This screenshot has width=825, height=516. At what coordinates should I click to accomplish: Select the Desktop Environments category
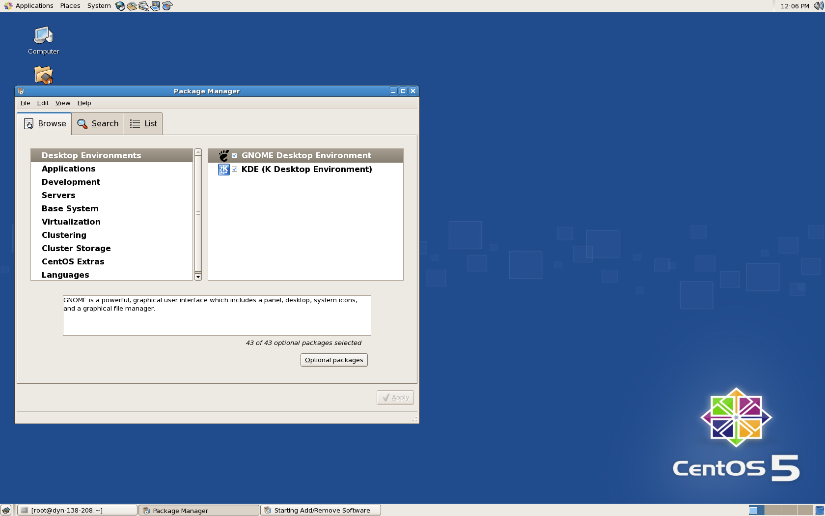pos(112,155)
